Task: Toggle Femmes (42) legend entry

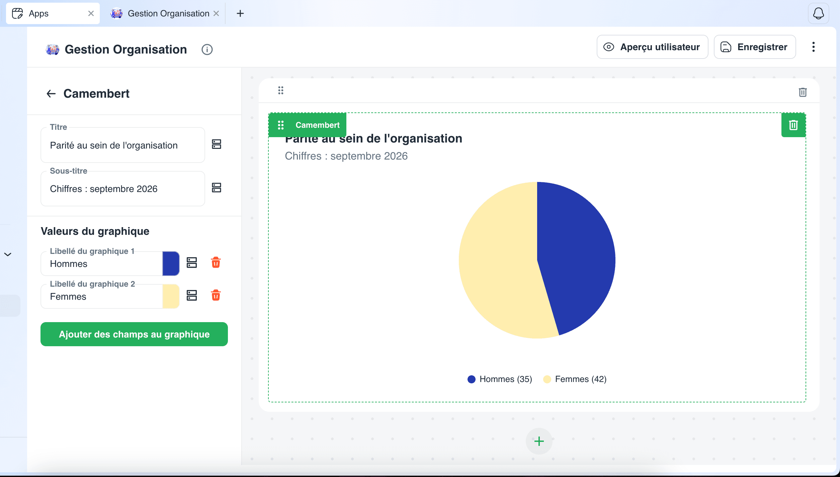Action: (575, 379)
